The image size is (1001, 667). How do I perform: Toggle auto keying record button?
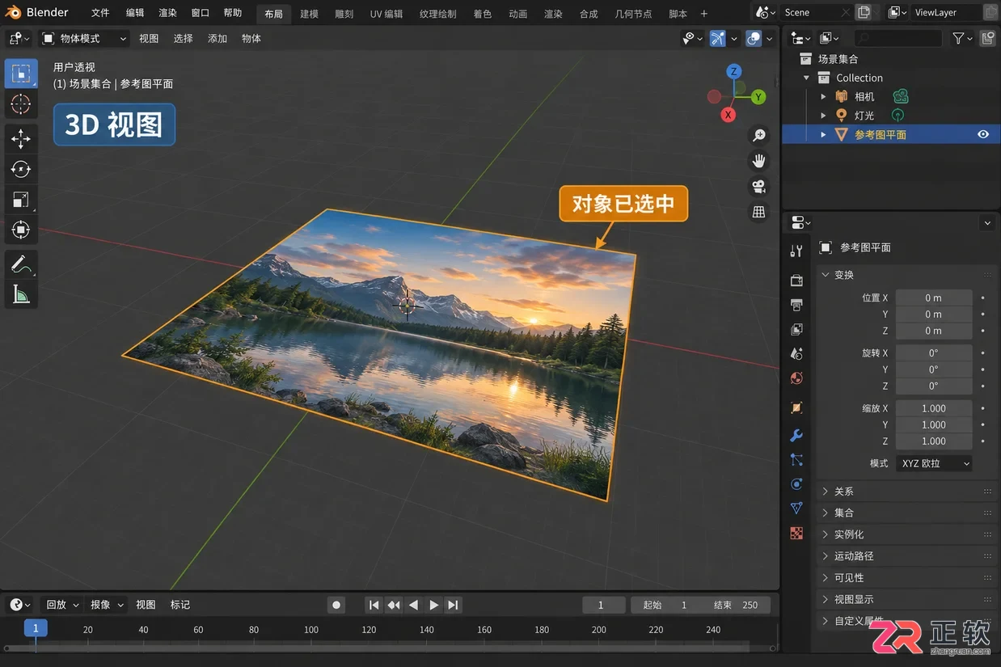(x=336, y=605)
